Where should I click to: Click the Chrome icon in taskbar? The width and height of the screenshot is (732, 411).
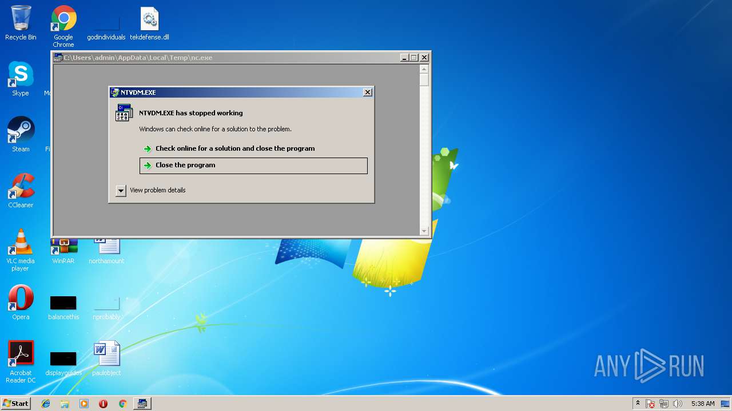122,404
